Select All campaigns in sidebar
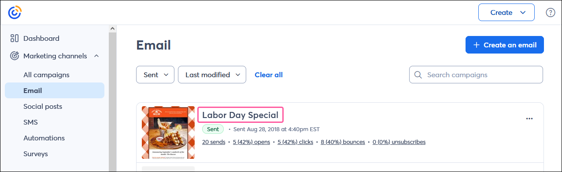Viewport: 562px width, 172px height. pos(46,75)
